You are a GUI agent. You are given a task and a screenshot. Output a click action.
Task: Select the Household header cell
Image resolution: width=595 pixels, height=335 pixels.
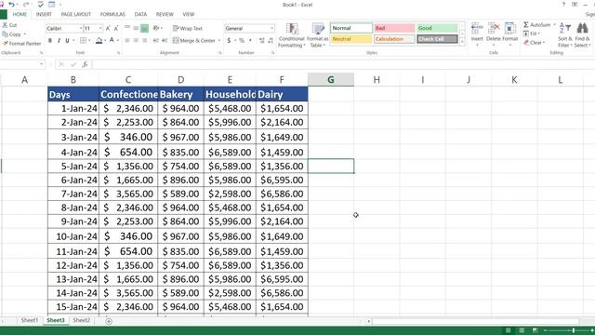pyautogui.click(x=230, y=94)
